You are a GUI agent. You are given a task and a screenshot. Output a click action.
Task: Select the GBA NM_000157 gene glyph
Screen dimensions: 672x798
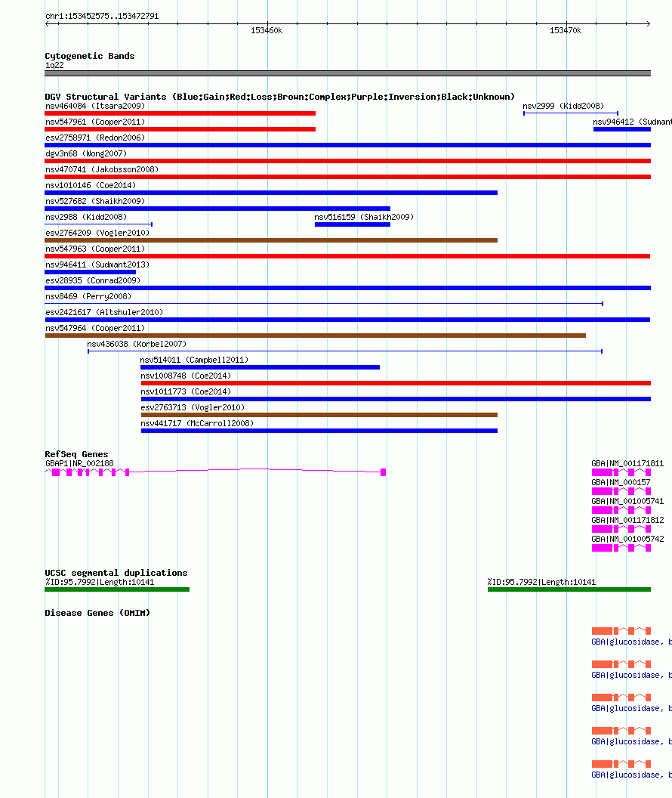coord(621,491)
